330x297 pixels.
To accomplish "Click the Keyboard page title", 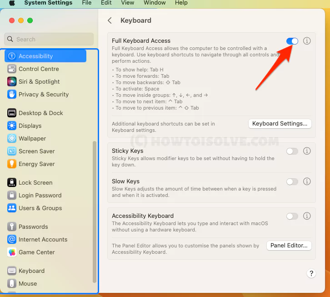I will 136,20.
